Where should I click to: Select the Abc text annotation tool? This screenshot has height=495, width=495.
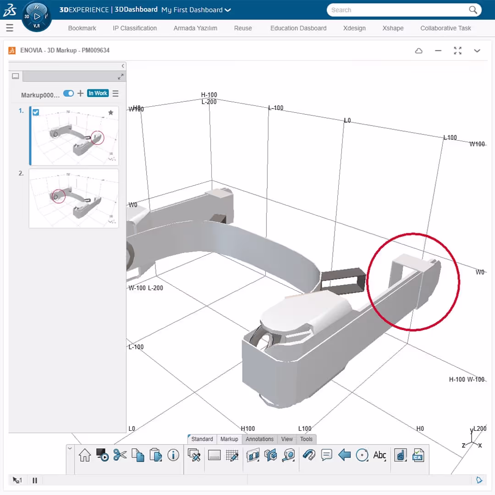379,455
